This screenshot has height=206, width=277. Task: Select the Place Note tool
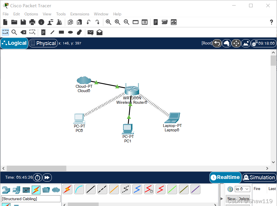(x=43, y=32)
